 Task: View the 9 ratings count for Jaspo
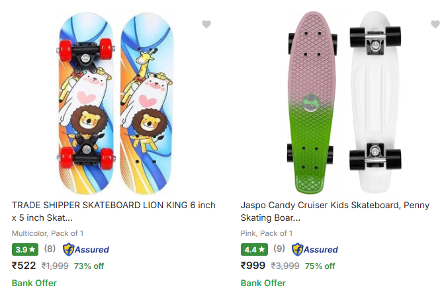pos(279,249)
